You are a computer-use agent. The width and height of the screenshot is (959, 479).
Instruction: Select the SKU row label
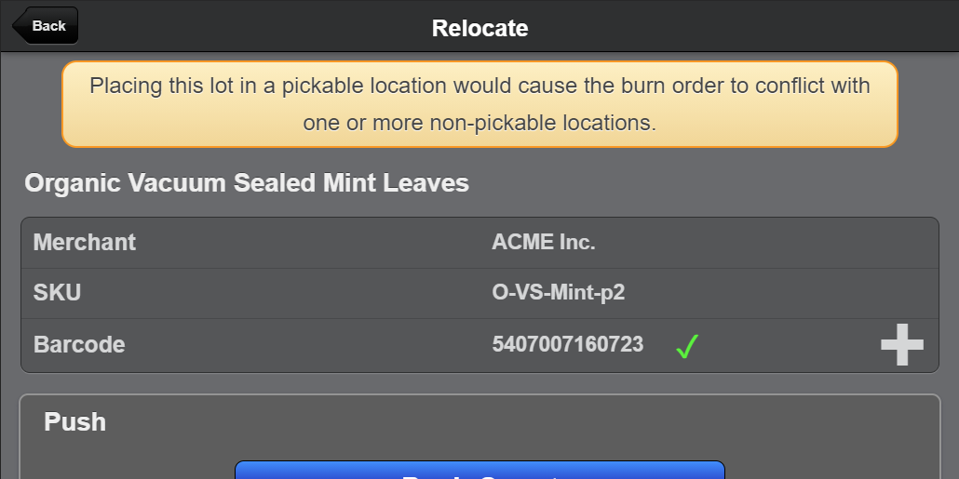coord(58,293)
